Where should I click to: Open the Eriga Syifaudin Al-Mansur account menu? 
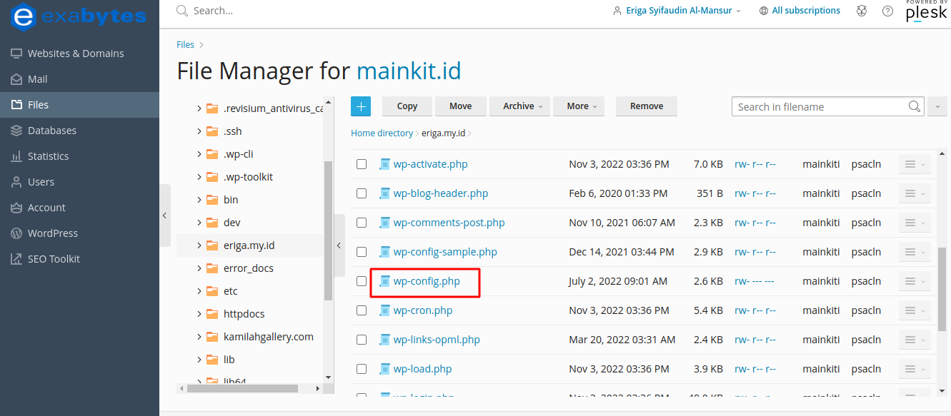675,10
